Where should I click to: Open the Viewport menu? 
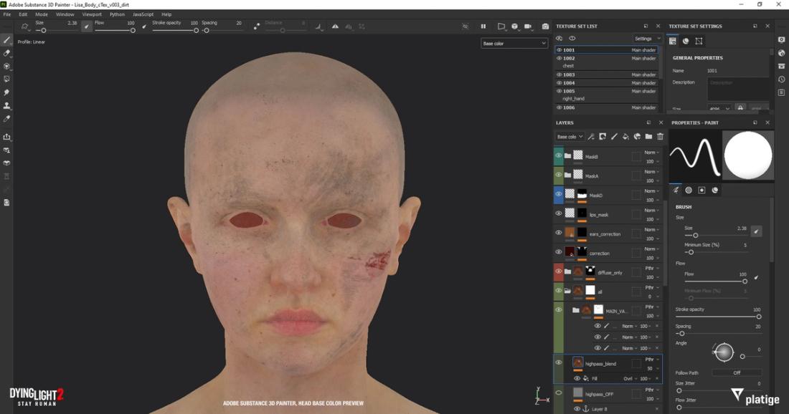(92, 14)
